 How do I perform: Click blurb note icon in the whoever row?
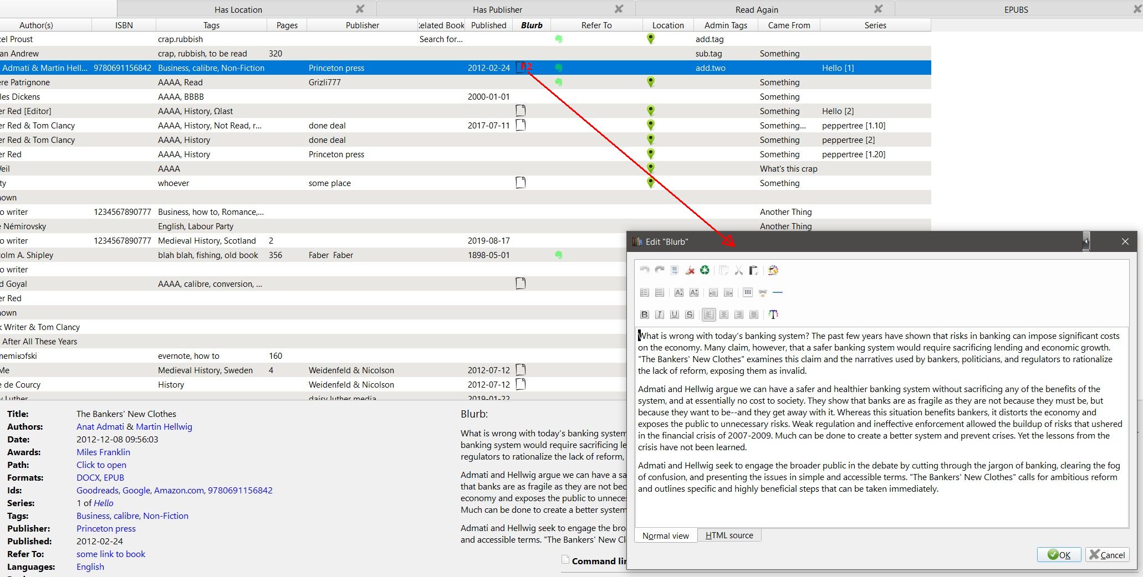pyautogui.click(x=521, y=183)
